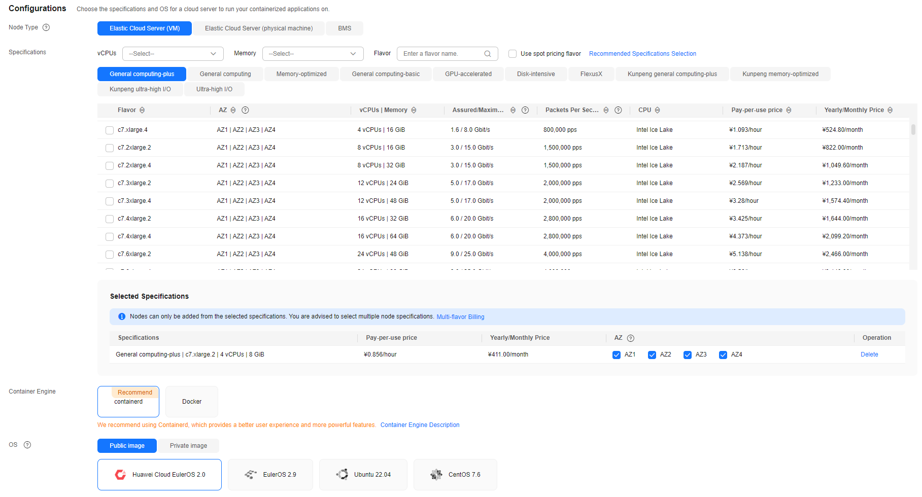Click the EulerOS 2.9 logo icon

(251, 475)
